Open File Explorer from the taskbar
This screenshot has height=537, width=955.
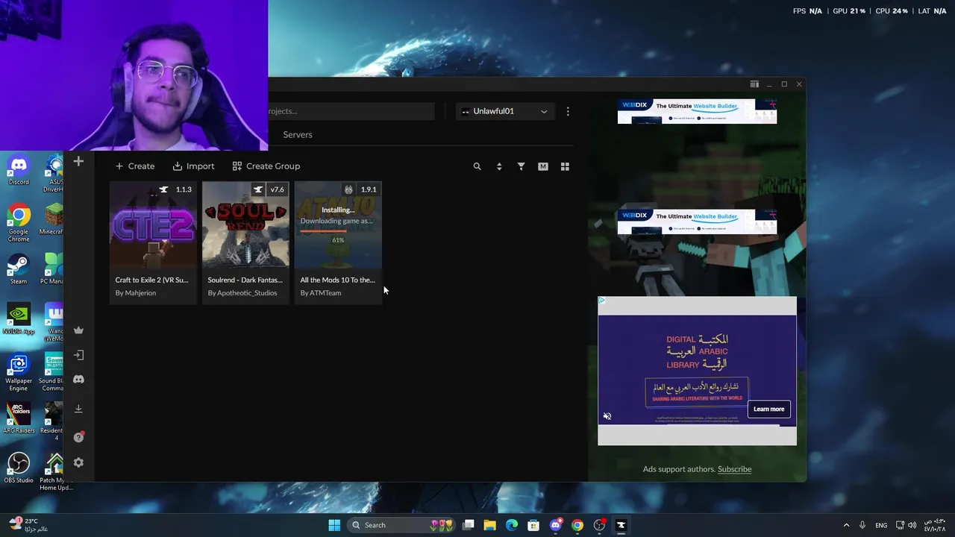coord(490,525)
